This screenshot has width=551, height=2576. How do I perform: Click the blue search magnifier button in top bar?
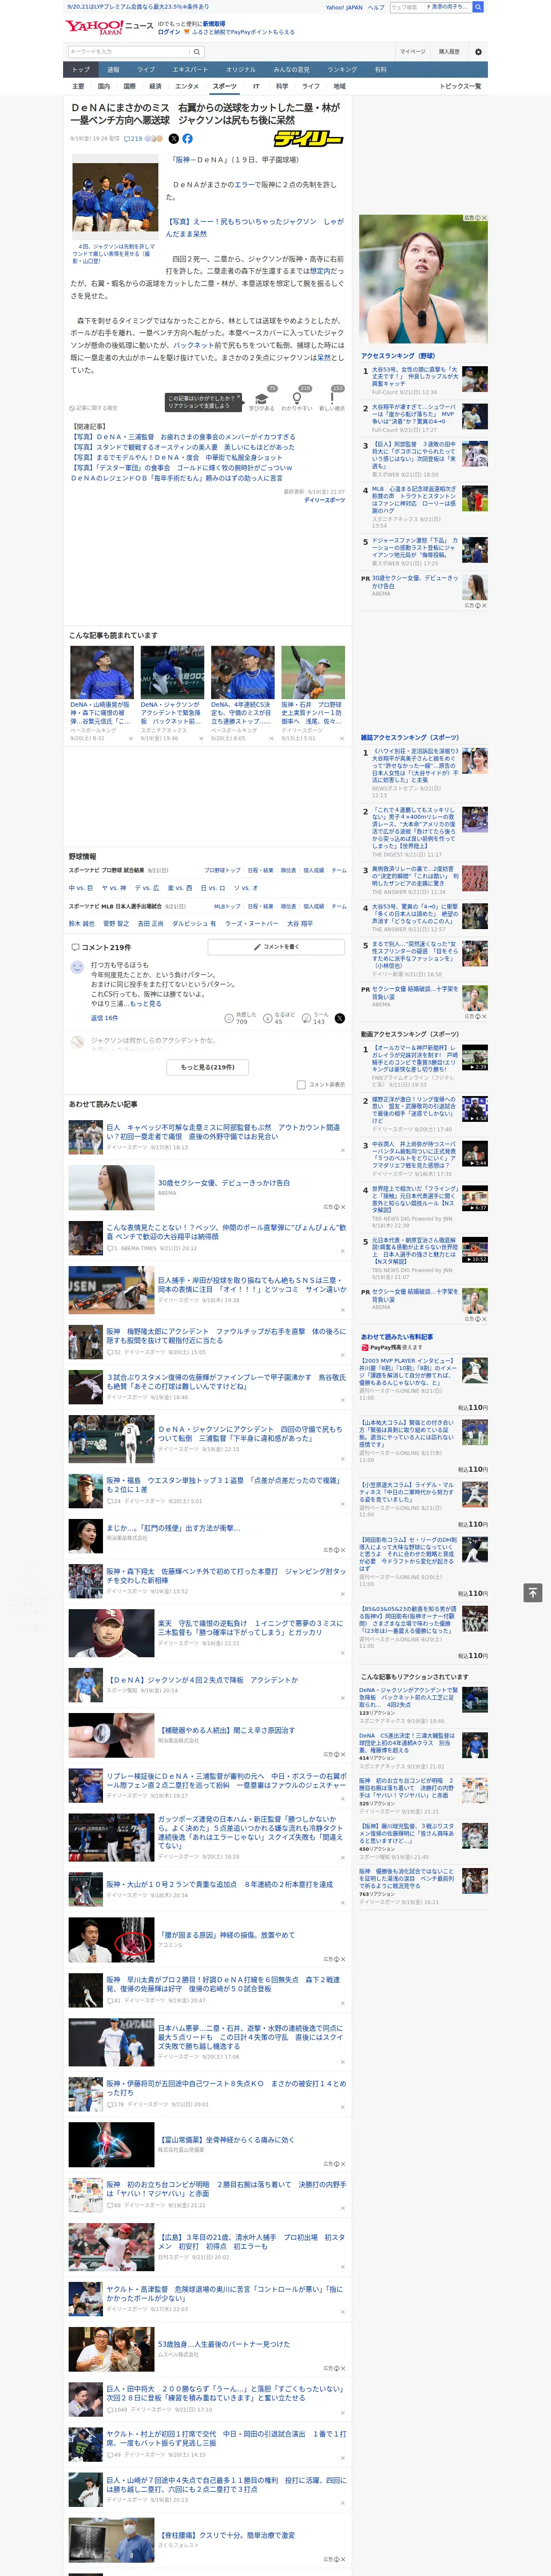pos(478,7)
